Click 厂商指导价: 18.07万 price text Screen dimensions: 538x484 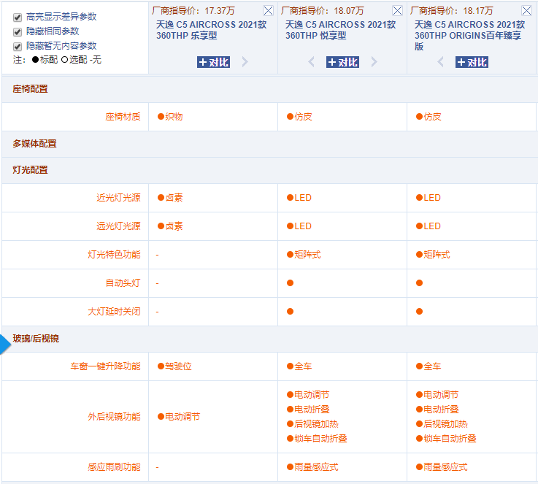point(323,11)
